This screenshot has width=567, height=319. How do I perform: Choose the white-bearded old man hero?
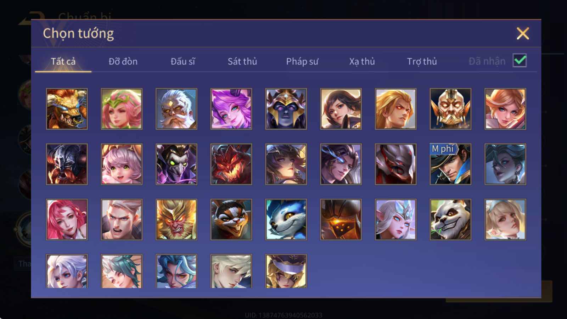tap(176, 109)
